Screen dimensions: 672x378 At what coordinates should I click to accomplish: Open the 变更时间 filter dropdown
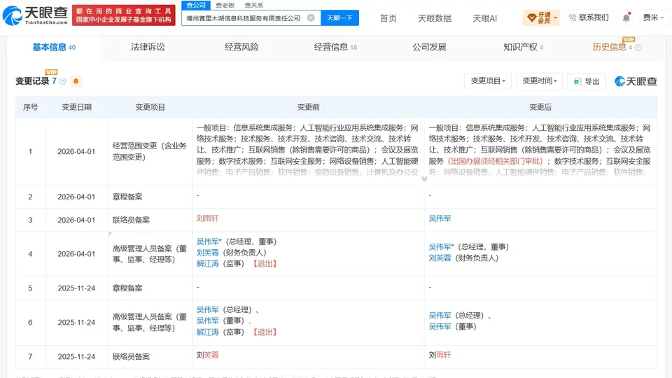[x=540, y=81]
